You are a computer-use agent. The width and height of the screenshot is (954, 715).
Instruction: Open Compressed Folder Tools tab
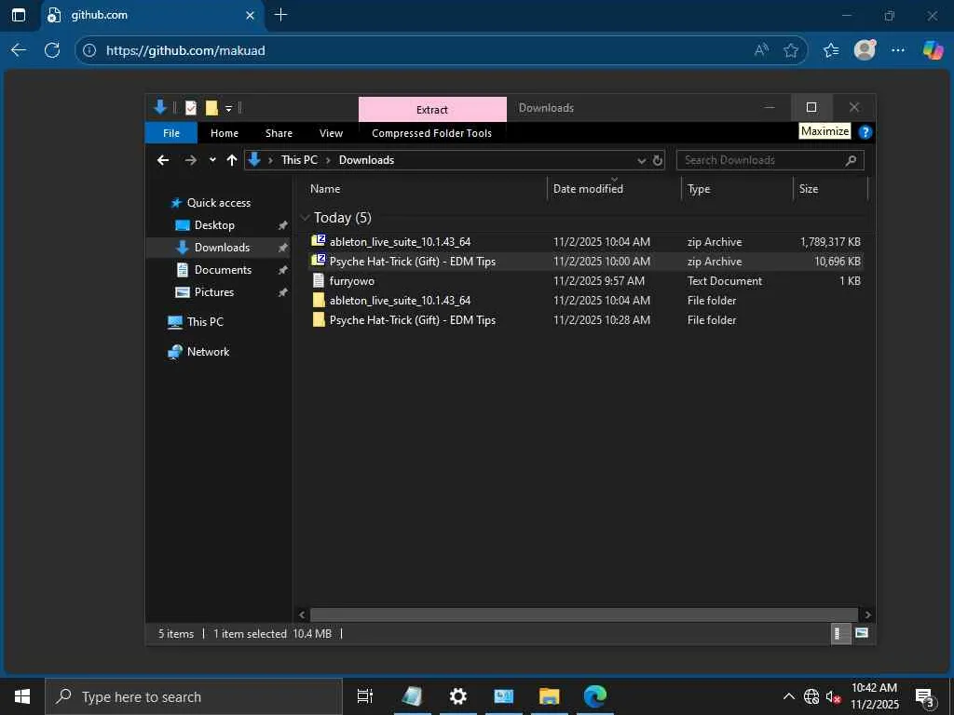432,133
